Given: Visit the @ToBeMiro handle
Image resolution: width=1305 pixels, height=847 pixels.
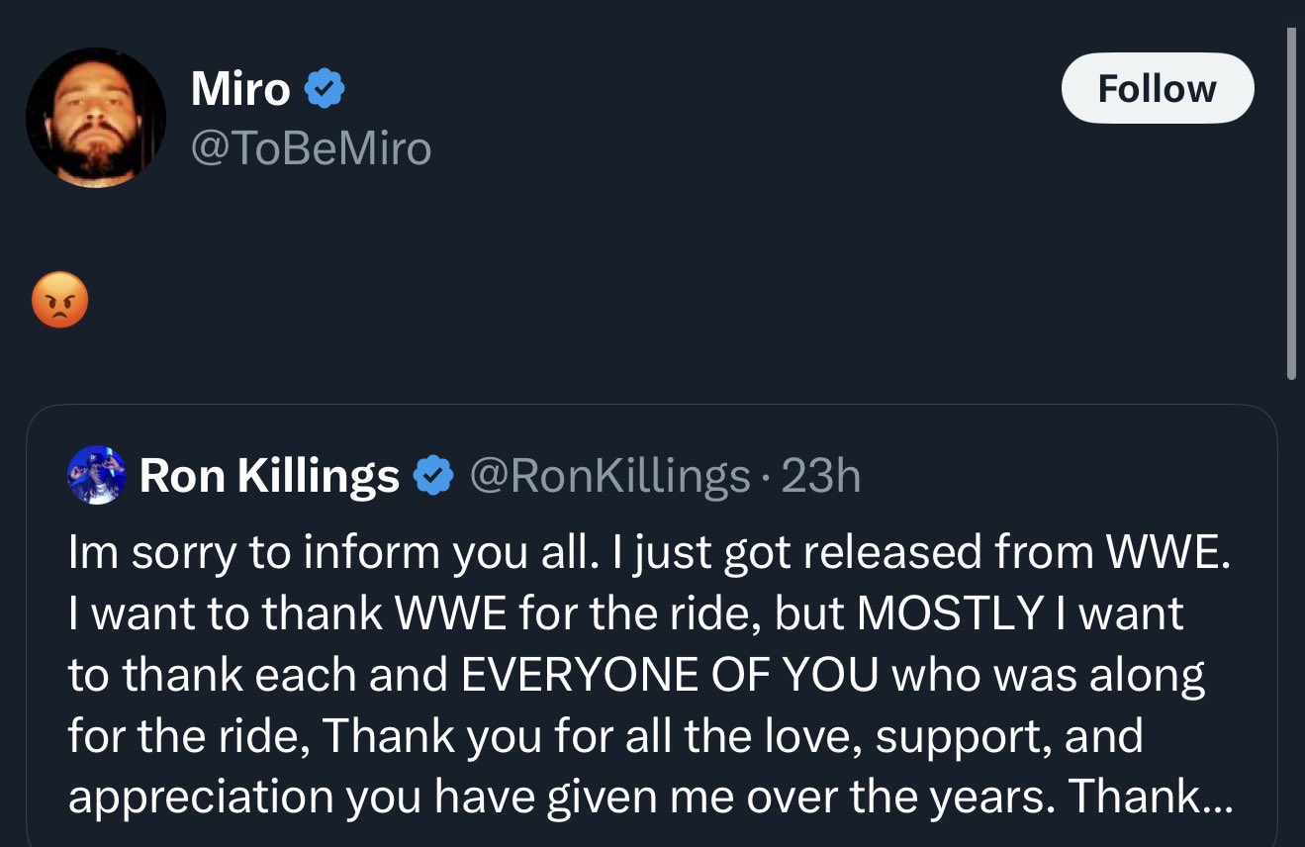Looking at the screenshot, I should (311, 149).
